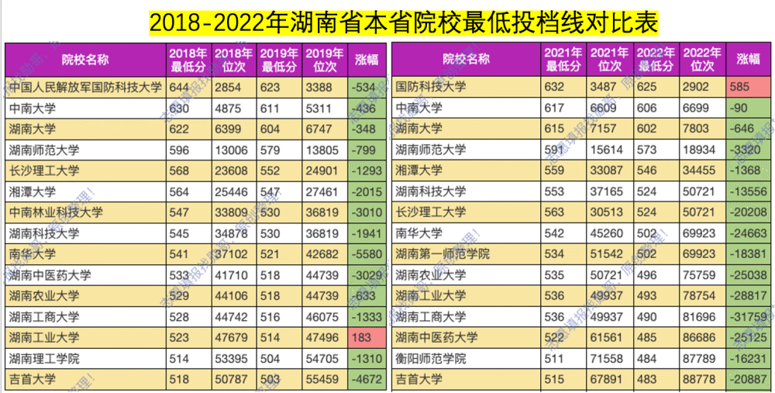Click the change value -13556

pyautogui.click(x=749, y=191)
